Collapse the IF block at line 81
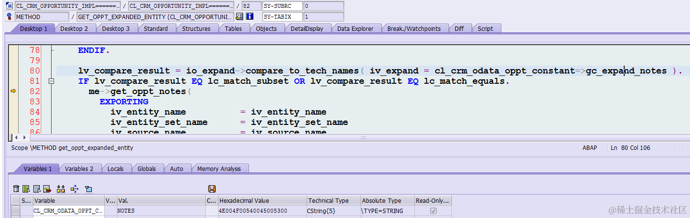Screen dimensions: 690x218 [51, 81]
